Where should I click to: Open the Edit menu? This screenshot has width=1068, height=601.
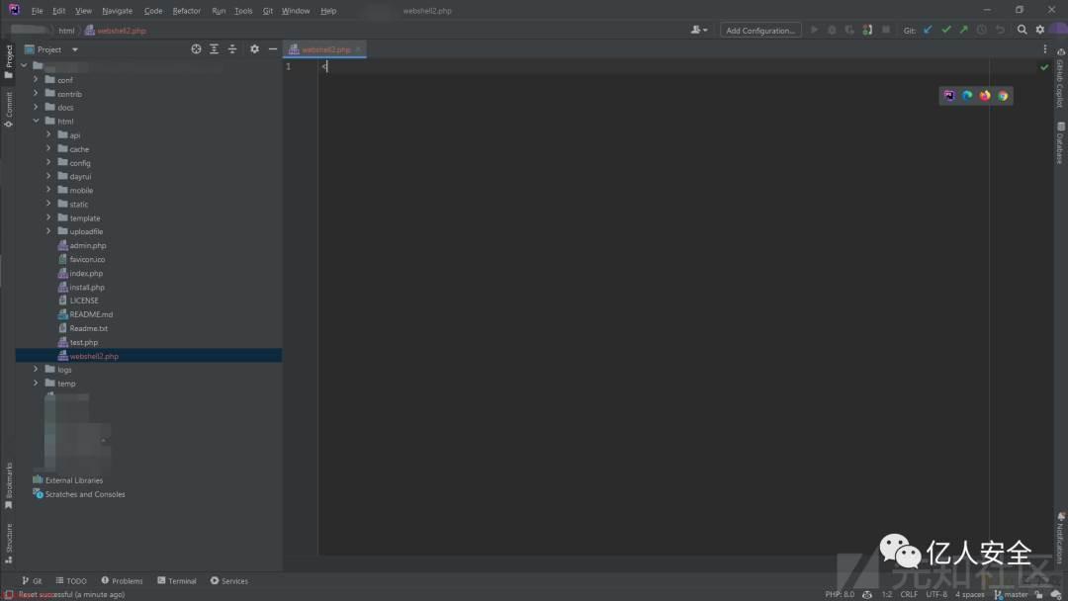(58, 11)
